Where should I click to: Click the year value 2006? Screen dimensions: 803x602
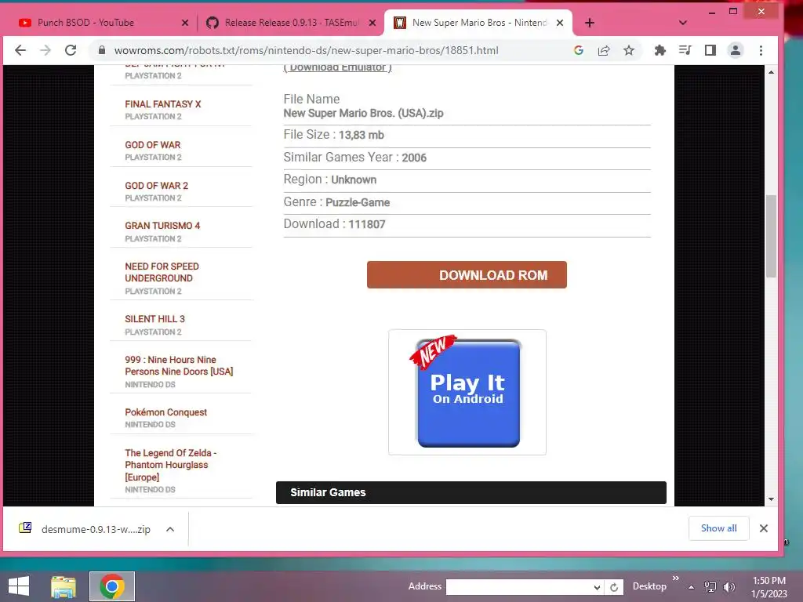pyautogui.click(x=414, y=158)
